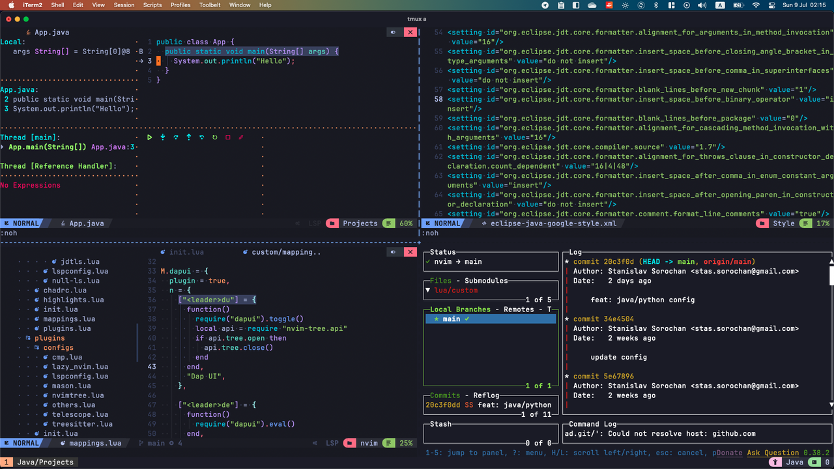Image resolution: width=834 pixels, height=469 pixels.
Task: Click the scroll down arrow in lazygit Log
Action: coord(831,405)
